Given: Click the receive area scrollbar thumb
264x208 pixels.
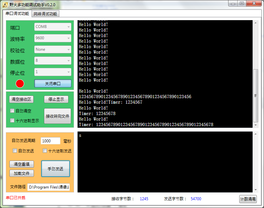Looking at the screenshot, I should point(256,96).
